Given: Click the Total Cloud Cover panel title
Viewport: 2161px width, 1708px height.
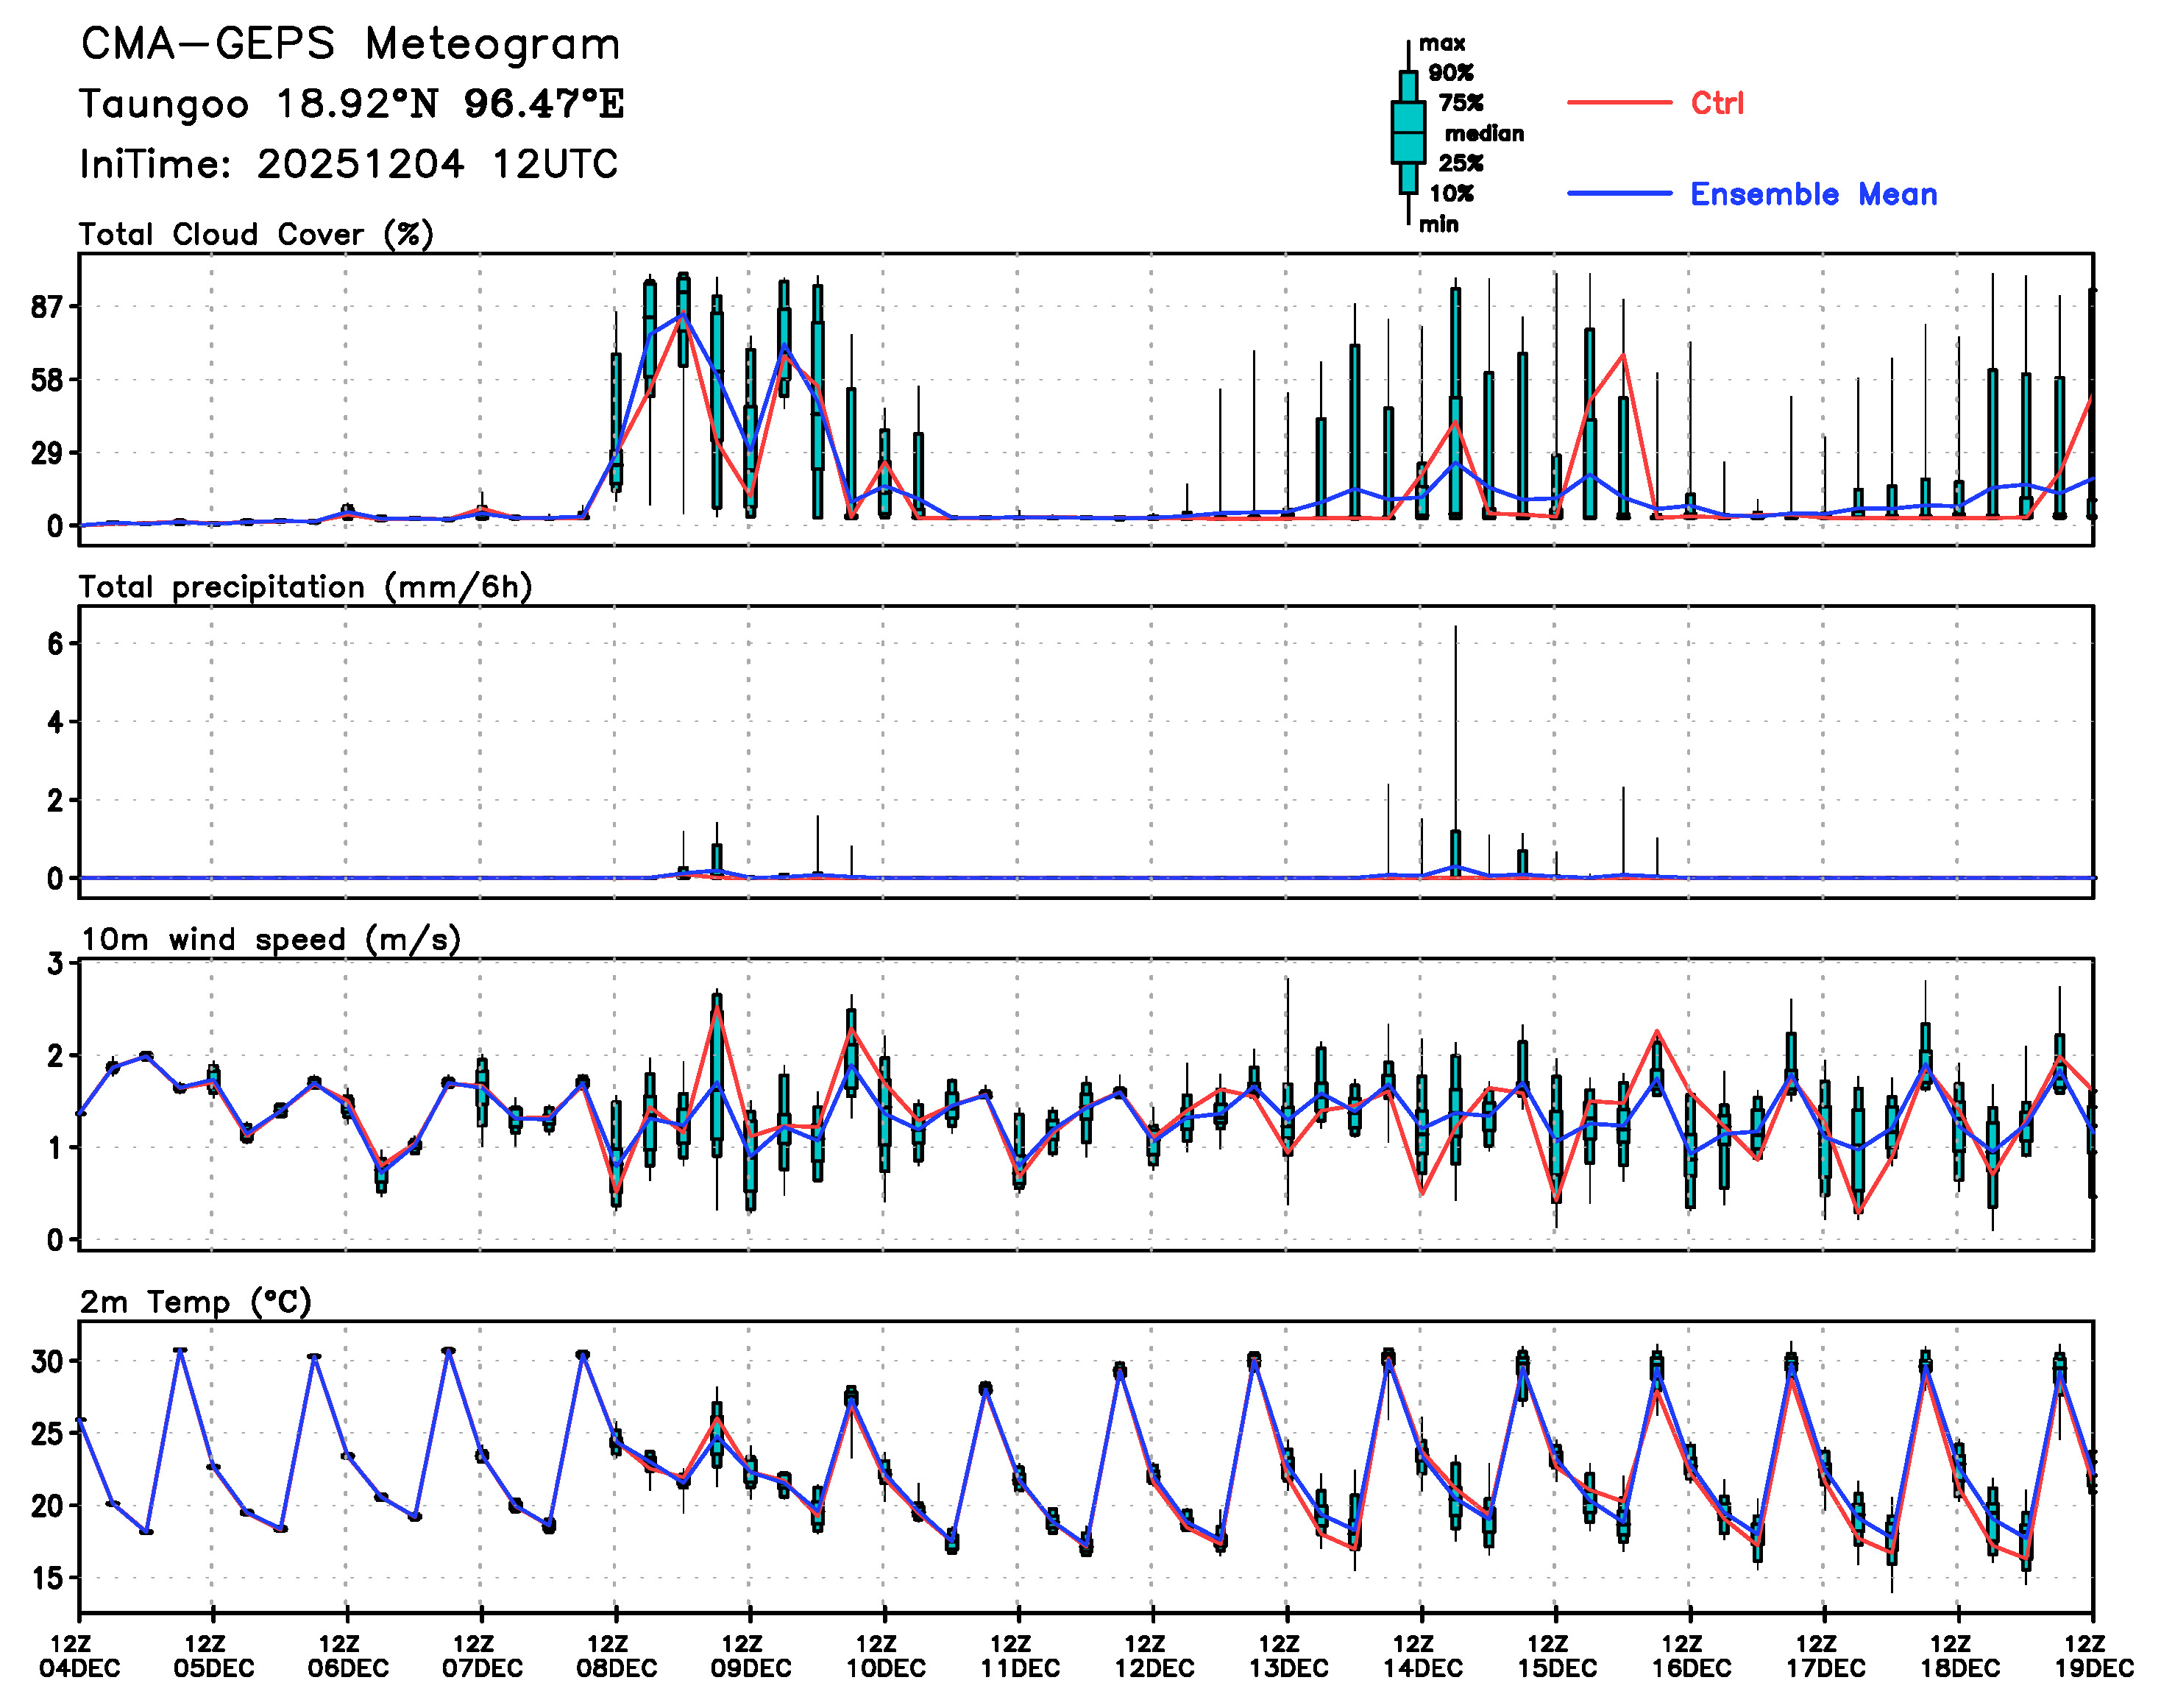Looking at the screenshot, I should coord(256,235).
